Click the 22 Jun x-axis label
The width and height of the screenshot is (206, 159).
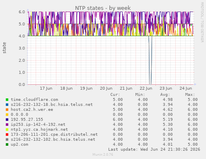pos(146,88)
